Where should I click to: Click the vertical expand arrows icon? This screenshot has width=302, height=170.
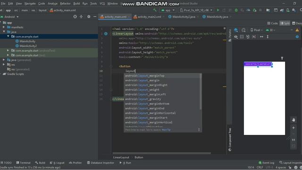click(268, 37)
